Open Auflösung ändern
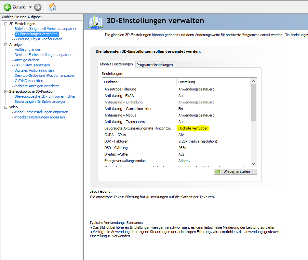This screenshot has width=308, height=260. point(29,49)
